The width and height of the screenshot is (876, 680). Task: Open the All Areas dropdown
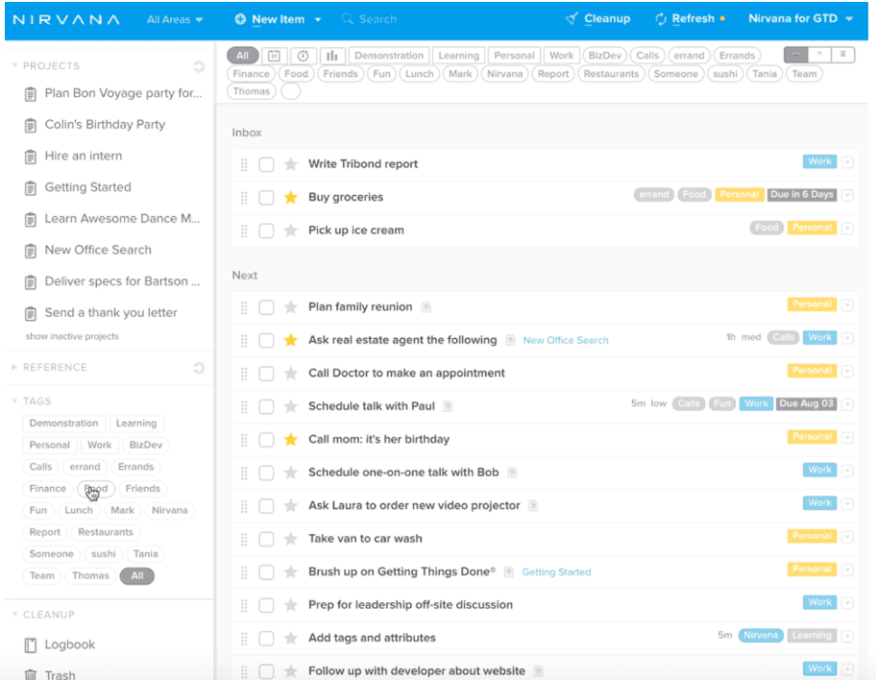[x=175, y=19]
